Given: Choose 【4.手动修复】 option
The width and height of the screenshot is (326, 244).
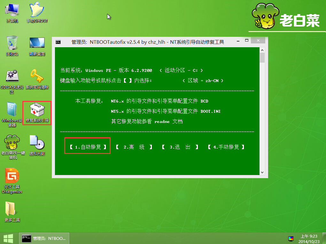Looking at the screenshot, I should [x=226, y=147].
